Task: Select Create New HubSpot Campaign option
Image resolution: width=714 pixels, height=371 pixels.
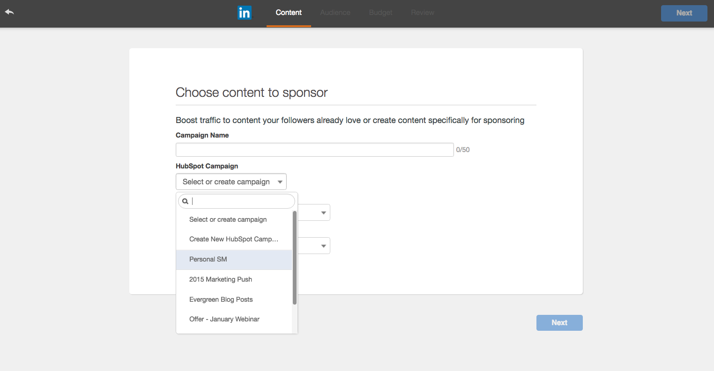Action: tap(234, 239)
